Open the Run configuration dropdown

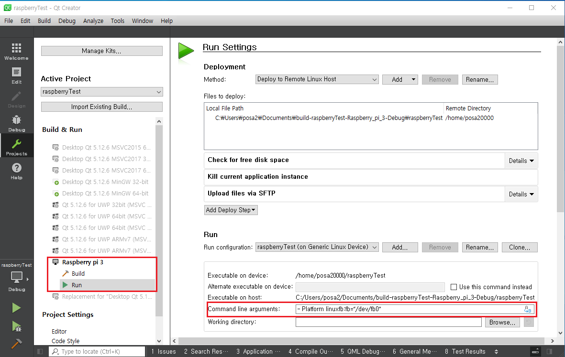coord(317,247)
